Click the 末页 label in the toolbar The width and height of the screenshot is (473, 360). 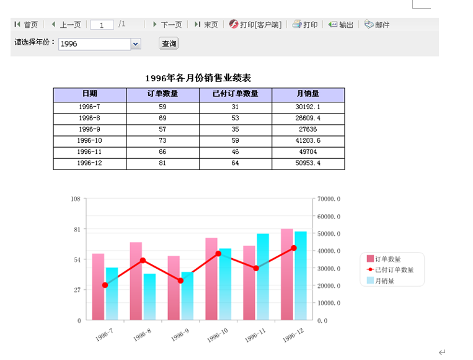(x=211, y=25)
